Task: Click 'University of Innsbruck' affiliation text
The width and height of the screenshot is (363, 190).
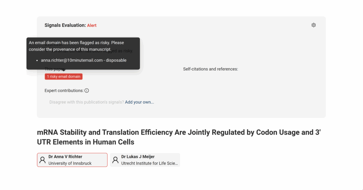Action: [x=70, y=163]
